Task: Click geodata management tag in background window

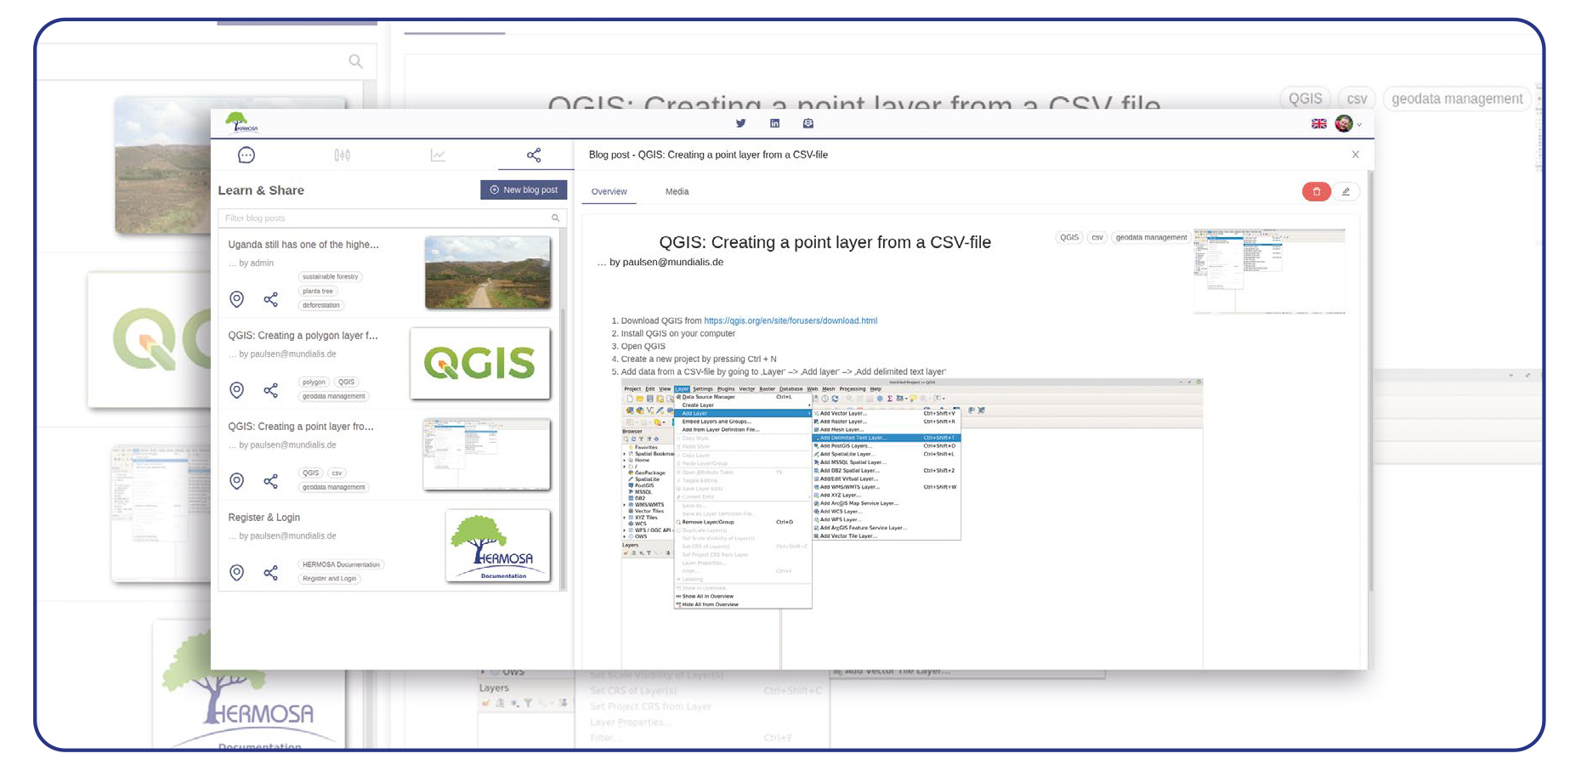Action: pos(1457,99)
